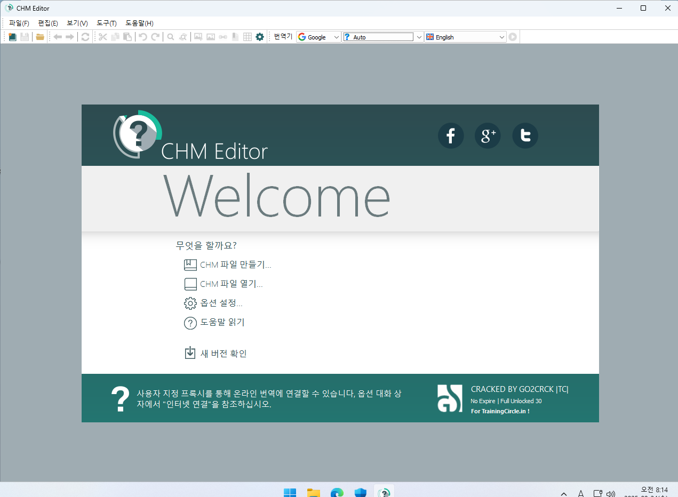Click the Copy toolbar icon
Image resolution: width=678 pixels, height=497 pixels.
point(115,37)
